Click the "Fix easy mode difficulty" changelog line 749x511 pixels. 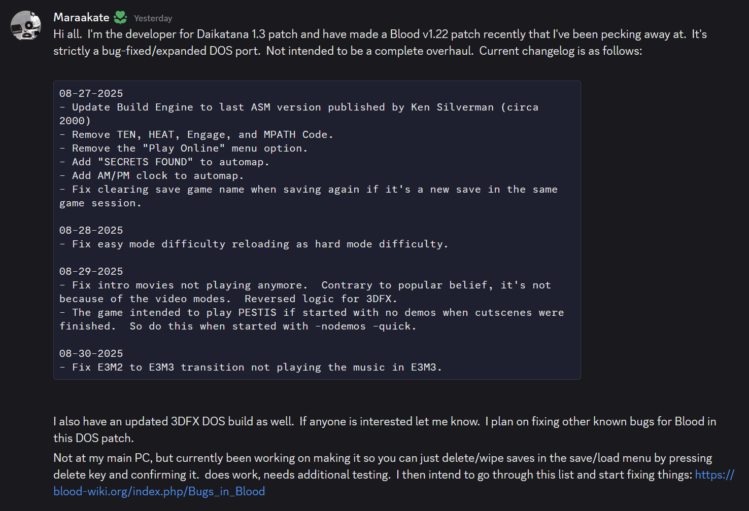pos(254,244)
